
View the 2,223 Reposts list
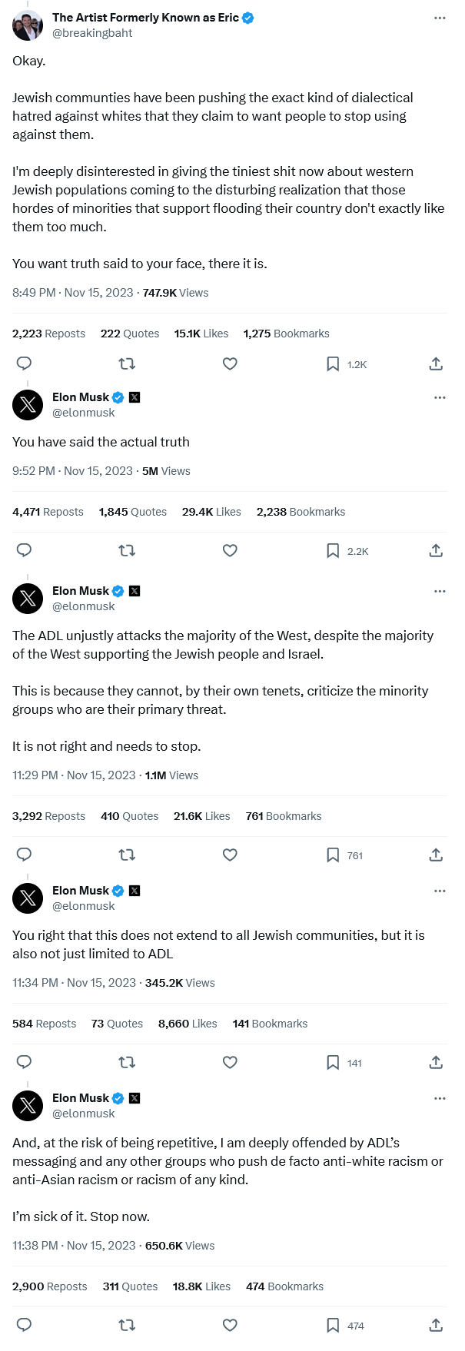pyautogui.click(x=48, y=334)
